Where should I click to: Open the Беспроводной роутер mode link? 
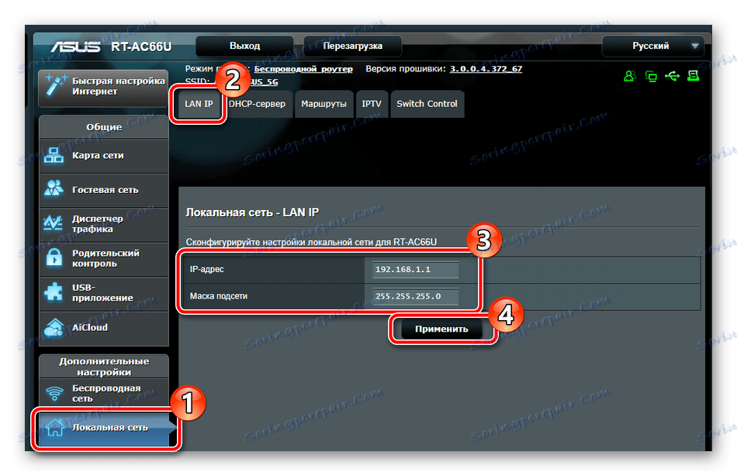click(x=303, y=68)
